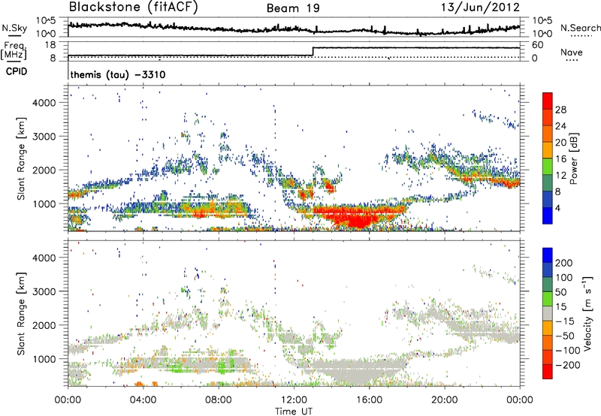Click the Power colorbar value 12
Viewport: 601px width, 416px height.
(560, 175)
